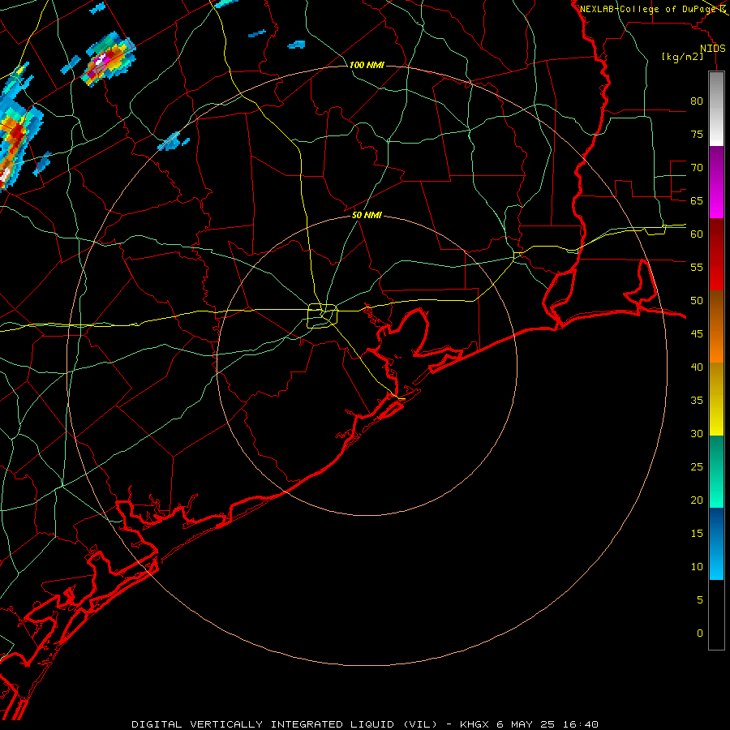Click the legend value "5"
Viewport: 730px width, 730px height.
click(x=700, y=600)
